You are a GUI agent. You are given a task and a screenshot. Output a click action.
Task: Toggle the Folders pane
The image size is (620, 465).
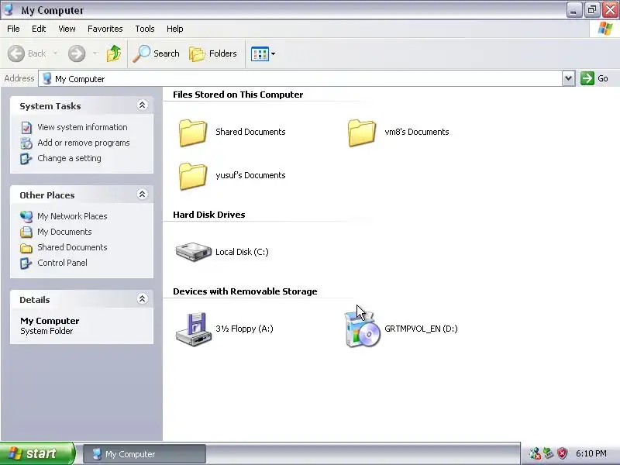click(213, 53)
